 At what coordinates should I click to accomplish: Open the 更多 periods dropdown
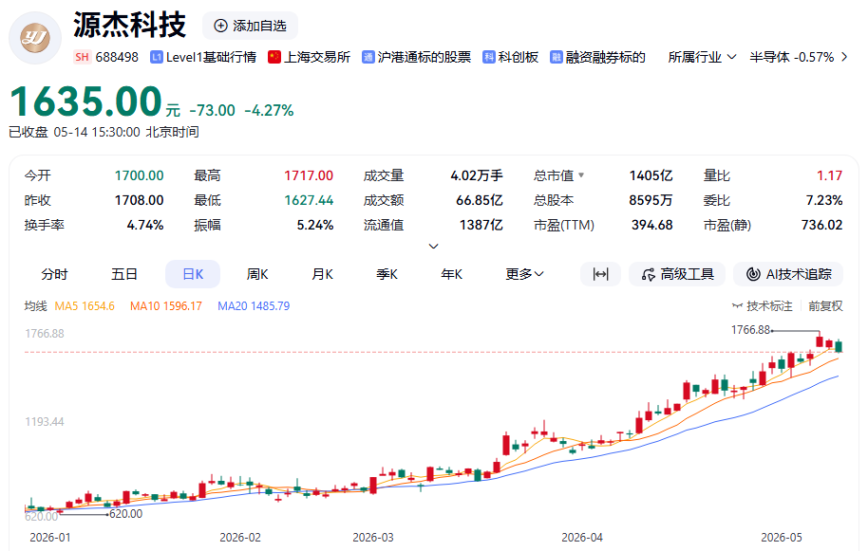point(524,274)
